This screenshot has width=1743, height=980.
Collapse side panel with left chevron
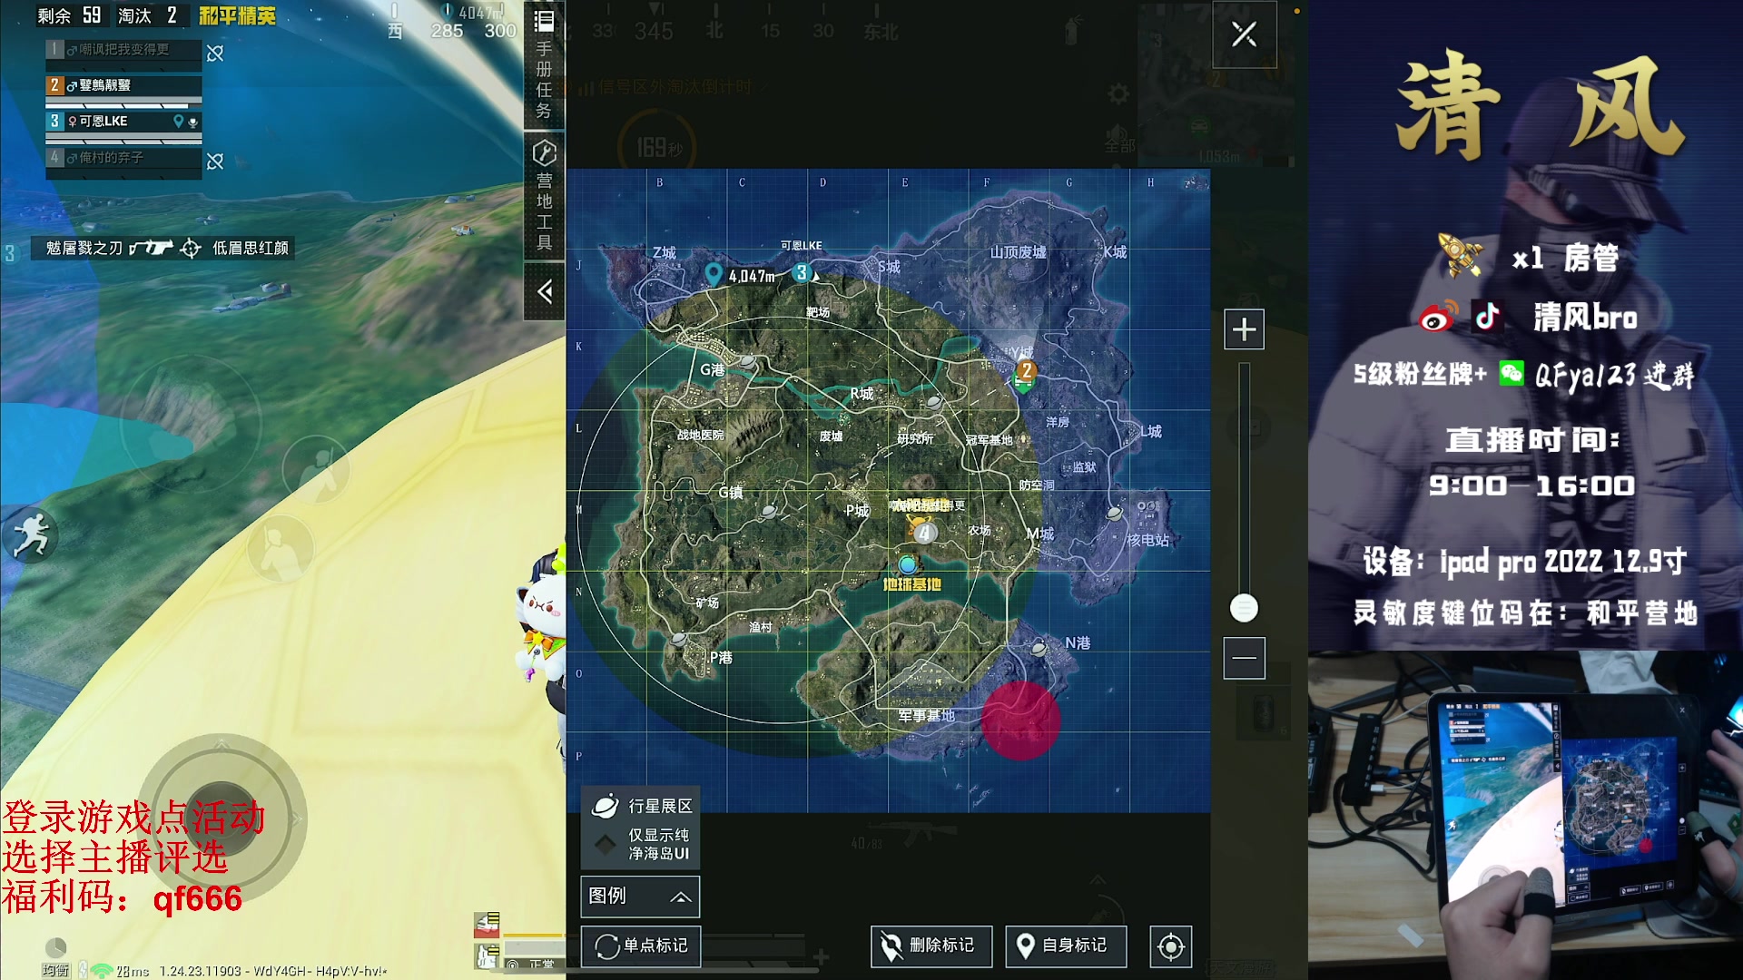[544, 291]
